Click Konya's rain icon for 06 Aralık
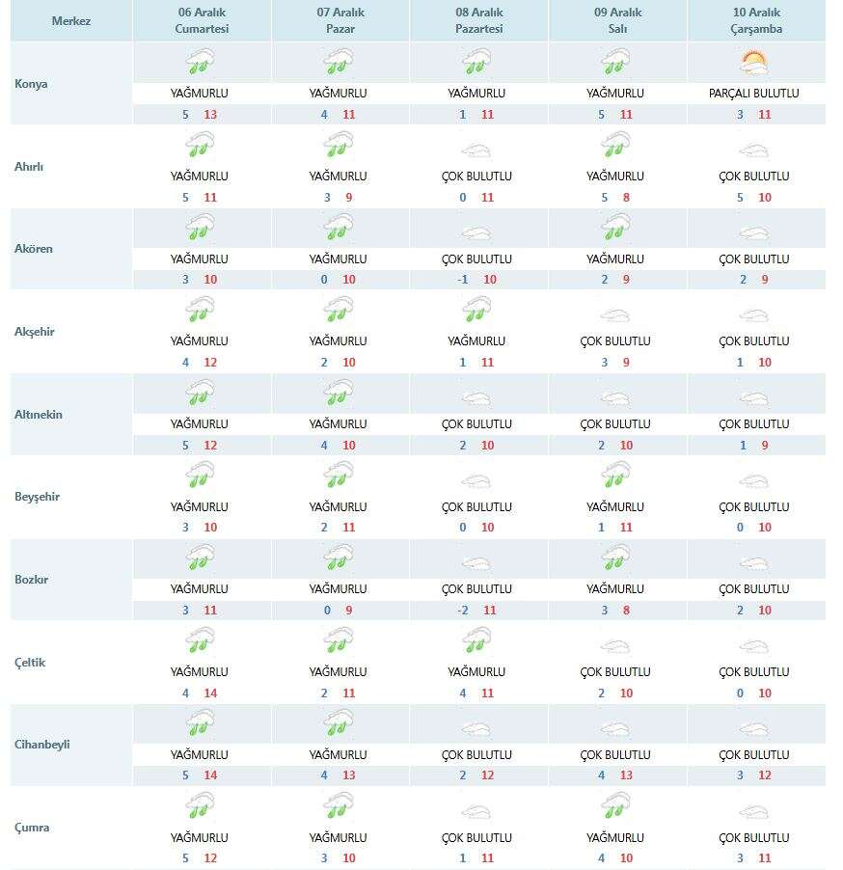Screen dimensions: 843x870 click(200, 64)
